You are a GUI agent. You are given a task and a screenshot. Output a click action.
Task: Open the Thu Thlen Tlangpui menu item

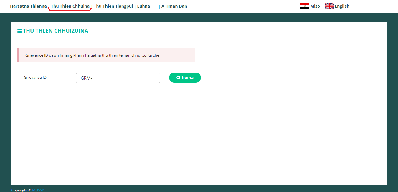(113, 6)
